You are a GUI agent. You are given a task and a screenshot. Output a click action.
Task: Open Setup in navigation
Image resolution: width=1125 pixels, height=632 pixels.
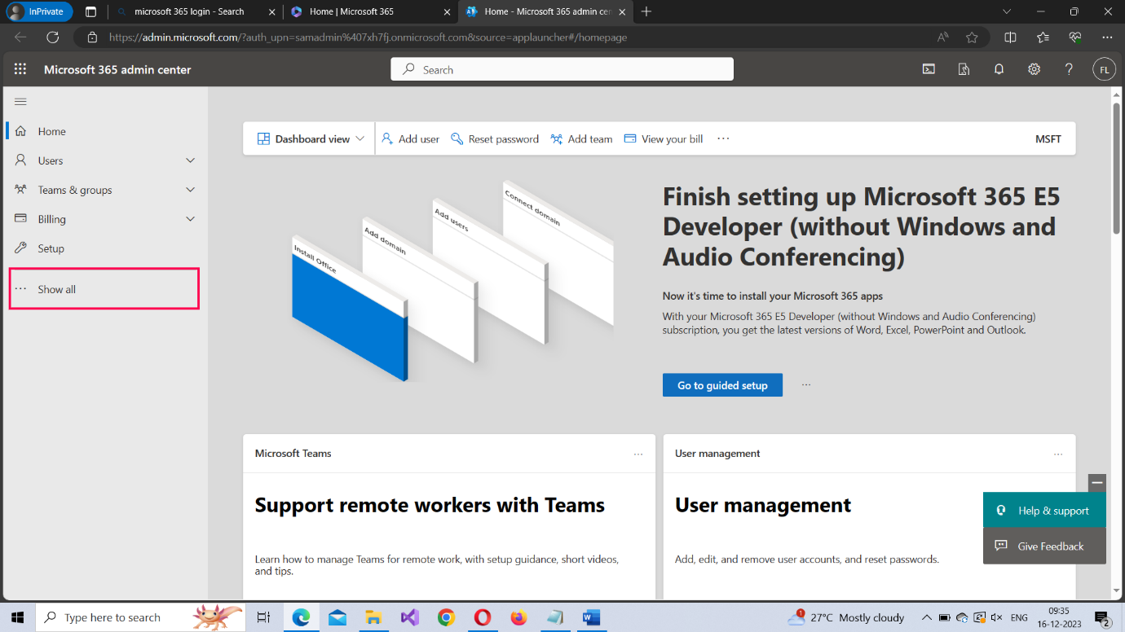pyautogui.click(x=104, y=248)
